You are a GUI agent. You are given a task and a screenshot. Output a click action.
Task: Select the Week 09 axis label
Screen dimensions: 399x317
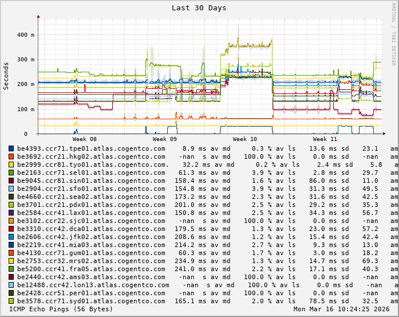coord(165,139)
